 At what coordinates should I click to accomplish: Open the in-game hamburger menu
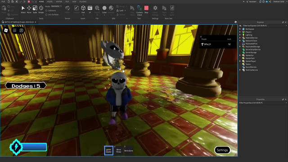click(x=14, y=30)
